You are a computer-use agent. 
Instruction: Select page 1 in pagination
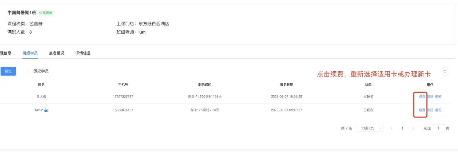pos(402,128)
